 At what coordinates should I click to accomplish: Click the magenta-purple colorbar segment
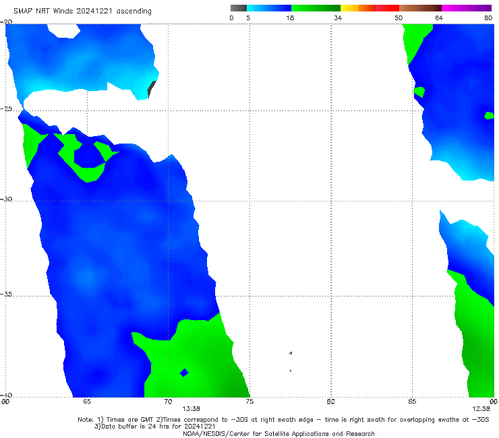[467, 8]
